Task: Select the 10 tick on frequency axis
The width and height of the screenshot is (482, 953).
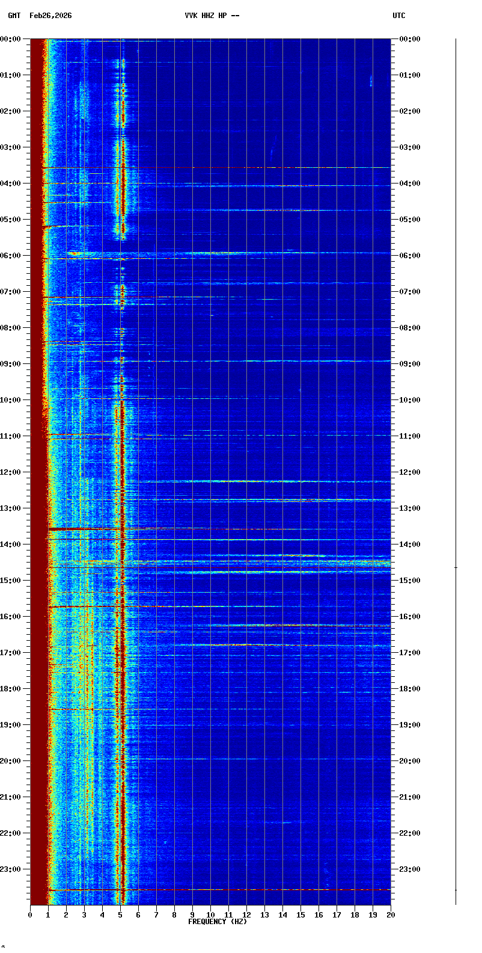Action: pyautogui.click(x=210, y=915)
